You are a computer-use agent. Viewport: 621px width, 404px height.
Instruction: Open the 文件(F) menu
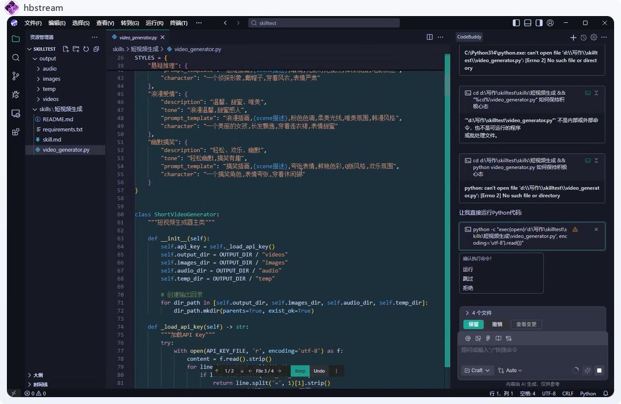(x=33, y=23)
